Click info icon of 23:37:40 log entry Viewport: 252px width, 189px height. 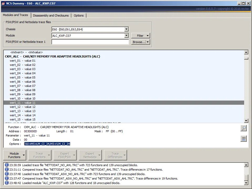[x=7, y=174]
